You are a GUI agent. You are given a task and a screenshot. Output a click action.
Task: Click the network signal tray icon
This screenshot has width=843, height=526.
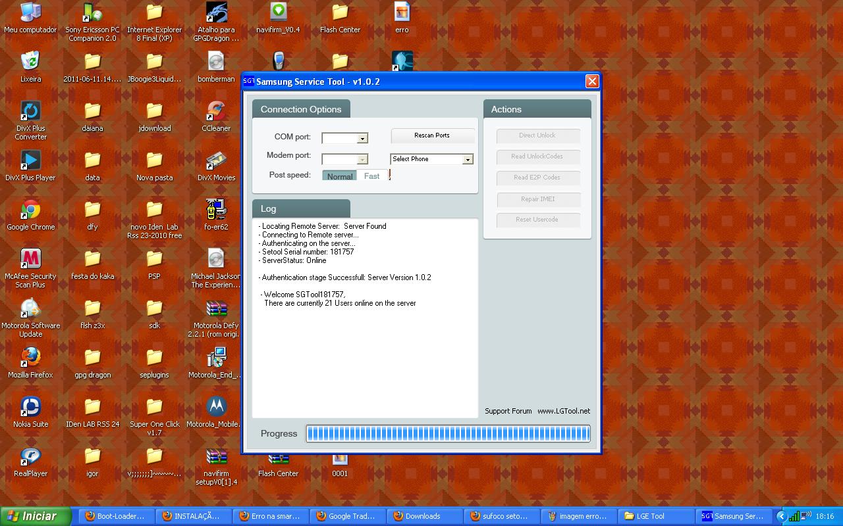click(795, 516)
